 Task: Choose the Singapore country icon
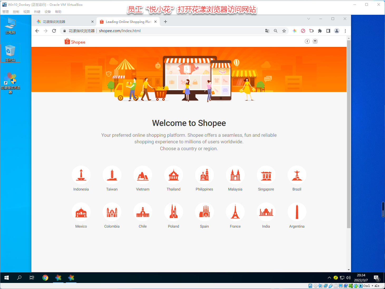(266, 175)
